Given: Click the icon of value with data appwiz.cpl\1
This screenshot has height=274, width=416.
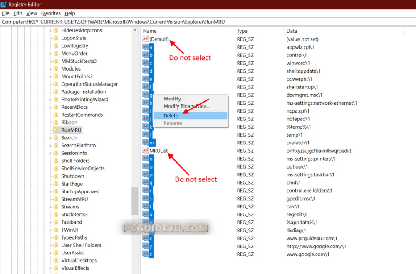Looking at the screenshot, I should click(145, 47).
